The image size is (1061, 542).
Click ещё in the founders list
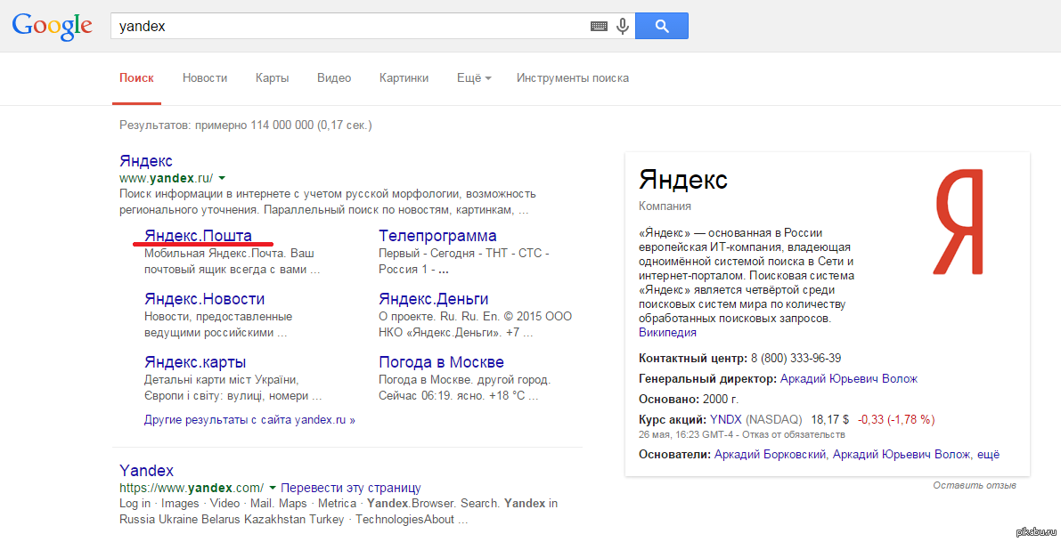coord(988,454)
